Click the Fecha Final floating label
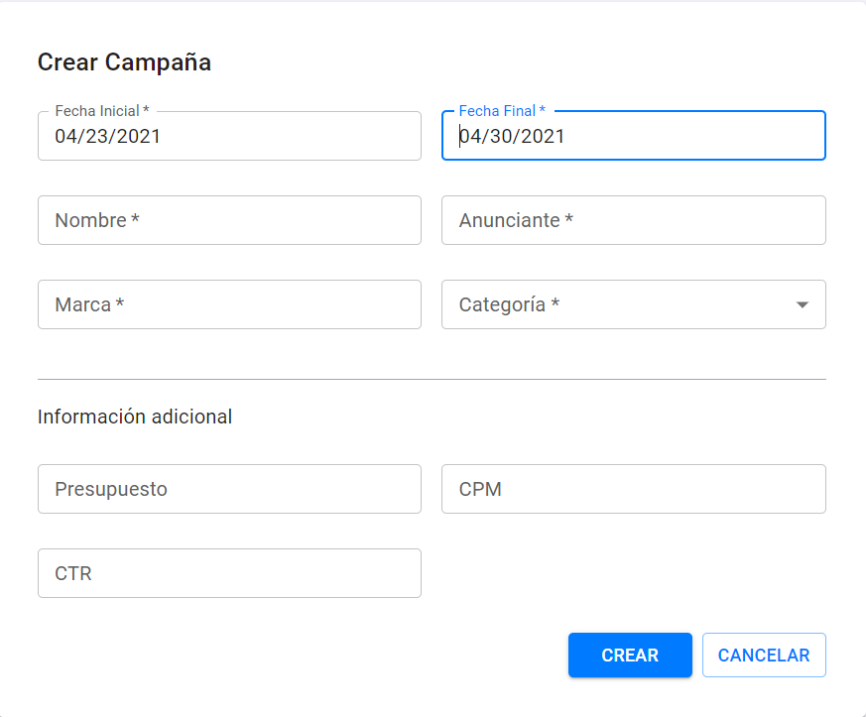Viewport: 866px width, 717px height. (x=502, y=111)
